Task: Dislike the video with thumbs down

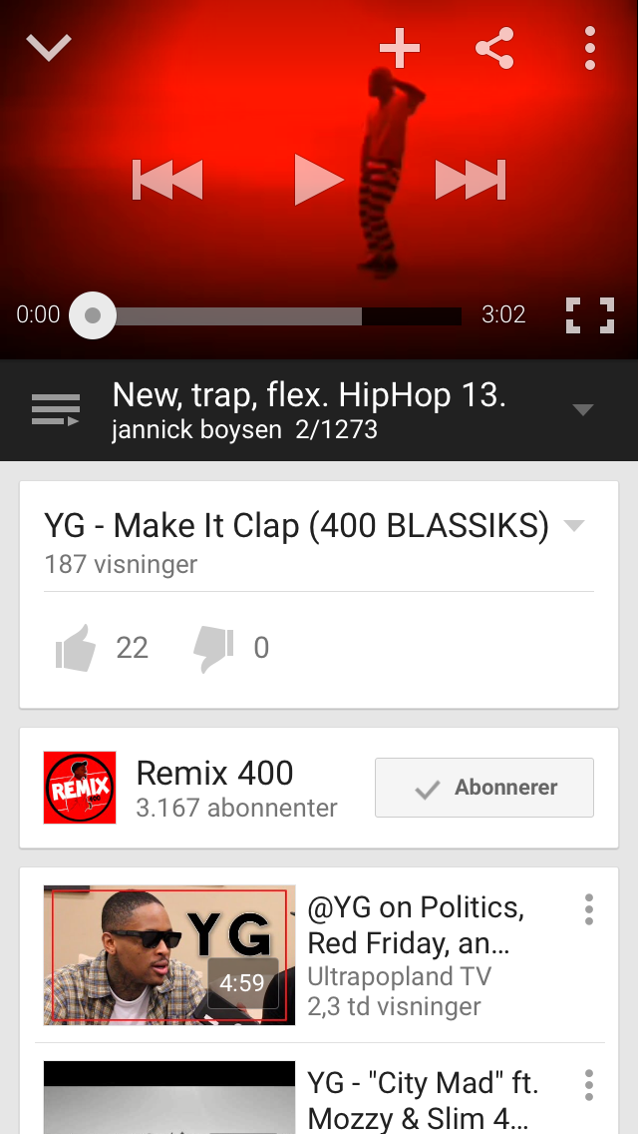Action: click(x=214, y=649)
